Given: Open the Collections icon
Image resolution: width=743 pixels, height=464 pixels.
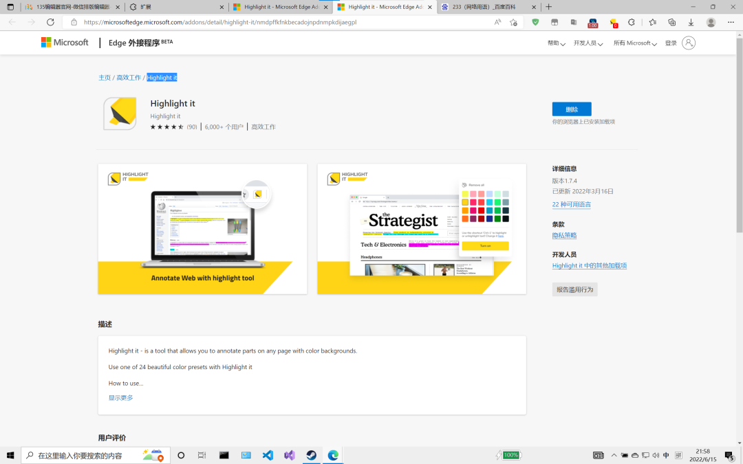Looking at the screenshot, I should pyautogui.click(x=671, y=22).
